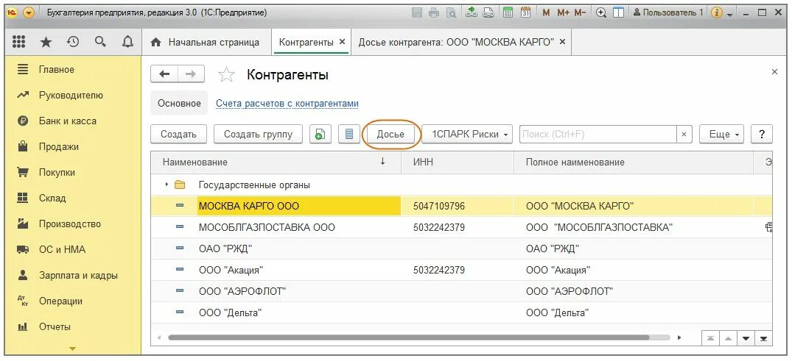Open the 1СПАРК Риски dropdown
This screenshot has height=361, width=792.
point(467,134)
